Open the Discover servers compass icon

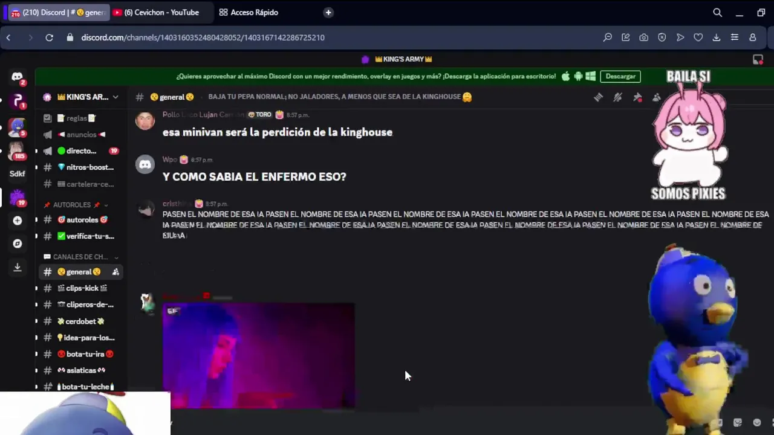coord(17,243)
